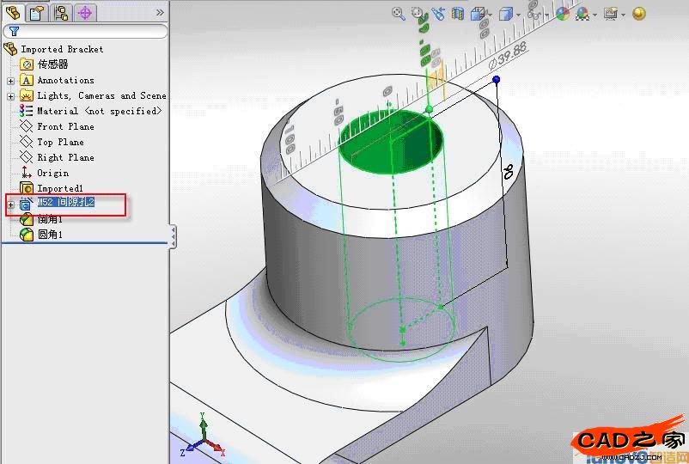Open the Apply Scene icon
This screenshot has height=464, width=689.
[582, 13]
